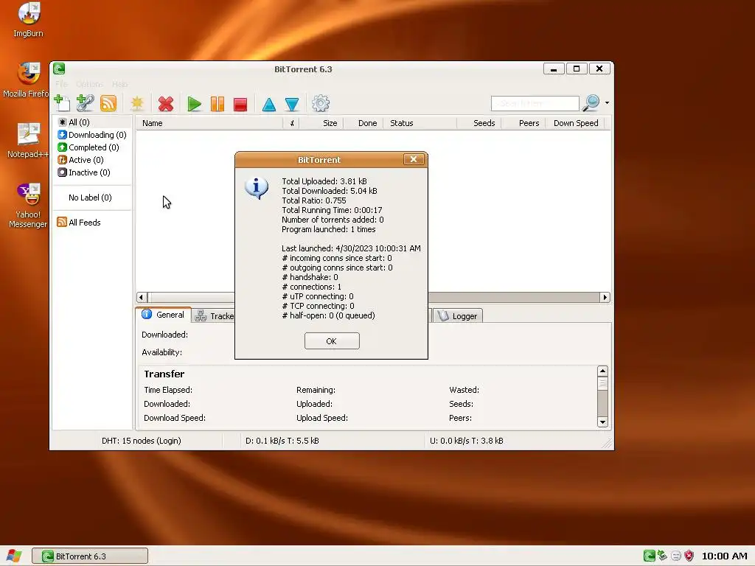Click BitTorrent 6.3 taskbar button

tap(90, 556)
